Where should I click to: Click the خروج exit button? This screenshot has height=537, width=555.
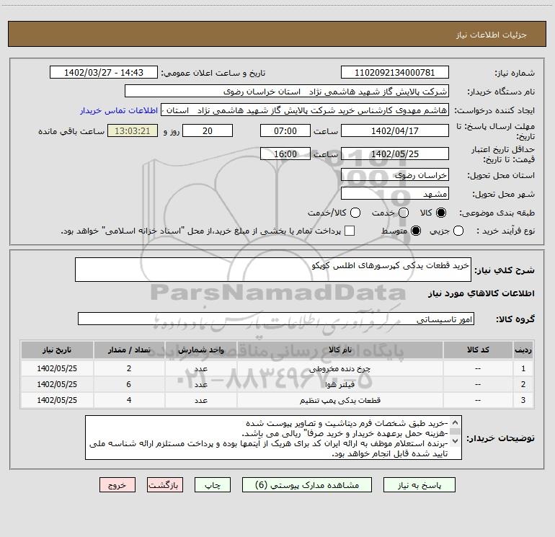(x=117, y=485)
